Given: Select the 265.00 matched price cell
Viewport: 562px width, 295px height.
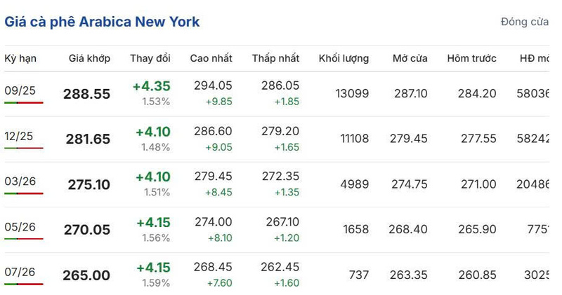Looking at the screenshot, I should [86, 275].
